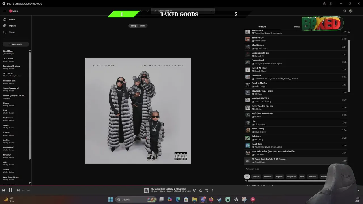Play Belt Boyz by Raq baby

click(x=296, y=138)
